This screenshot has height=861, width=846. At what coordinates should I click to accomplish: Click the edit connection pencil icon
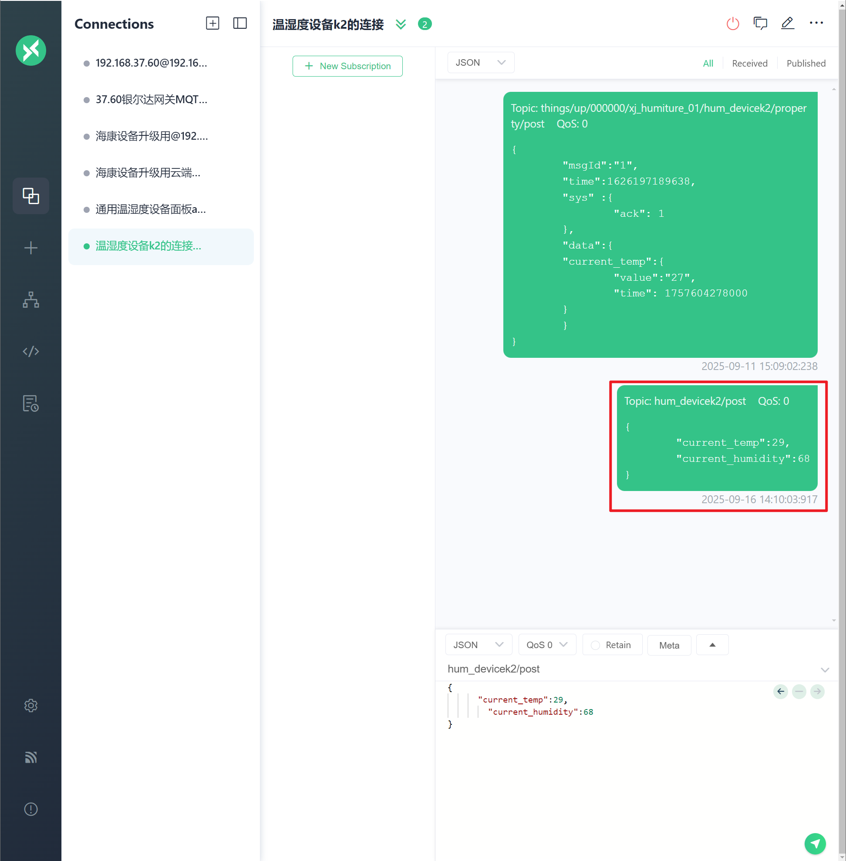(787, 23)
